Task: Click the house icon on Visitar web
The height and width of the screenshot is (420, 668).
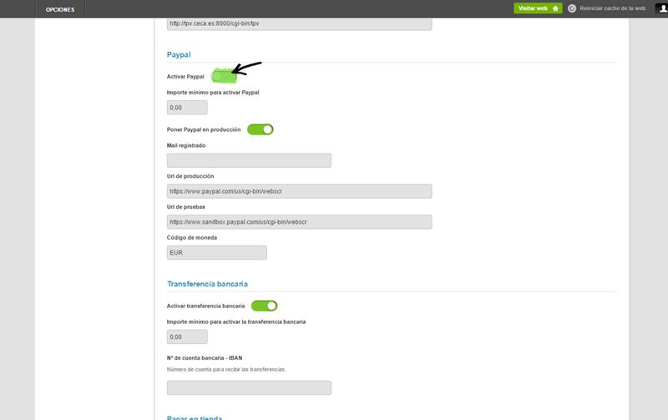Action: (554, 8)
